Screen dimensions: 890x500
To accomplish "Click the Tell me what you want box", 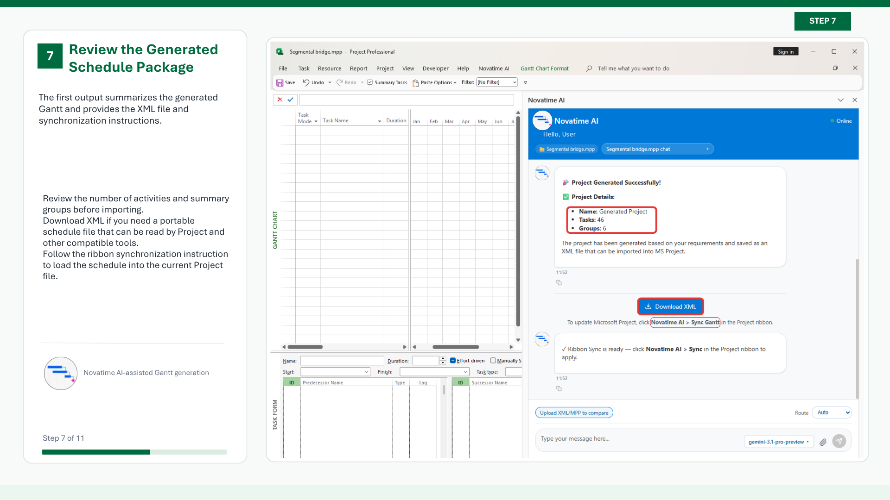I will coord(633,69).
